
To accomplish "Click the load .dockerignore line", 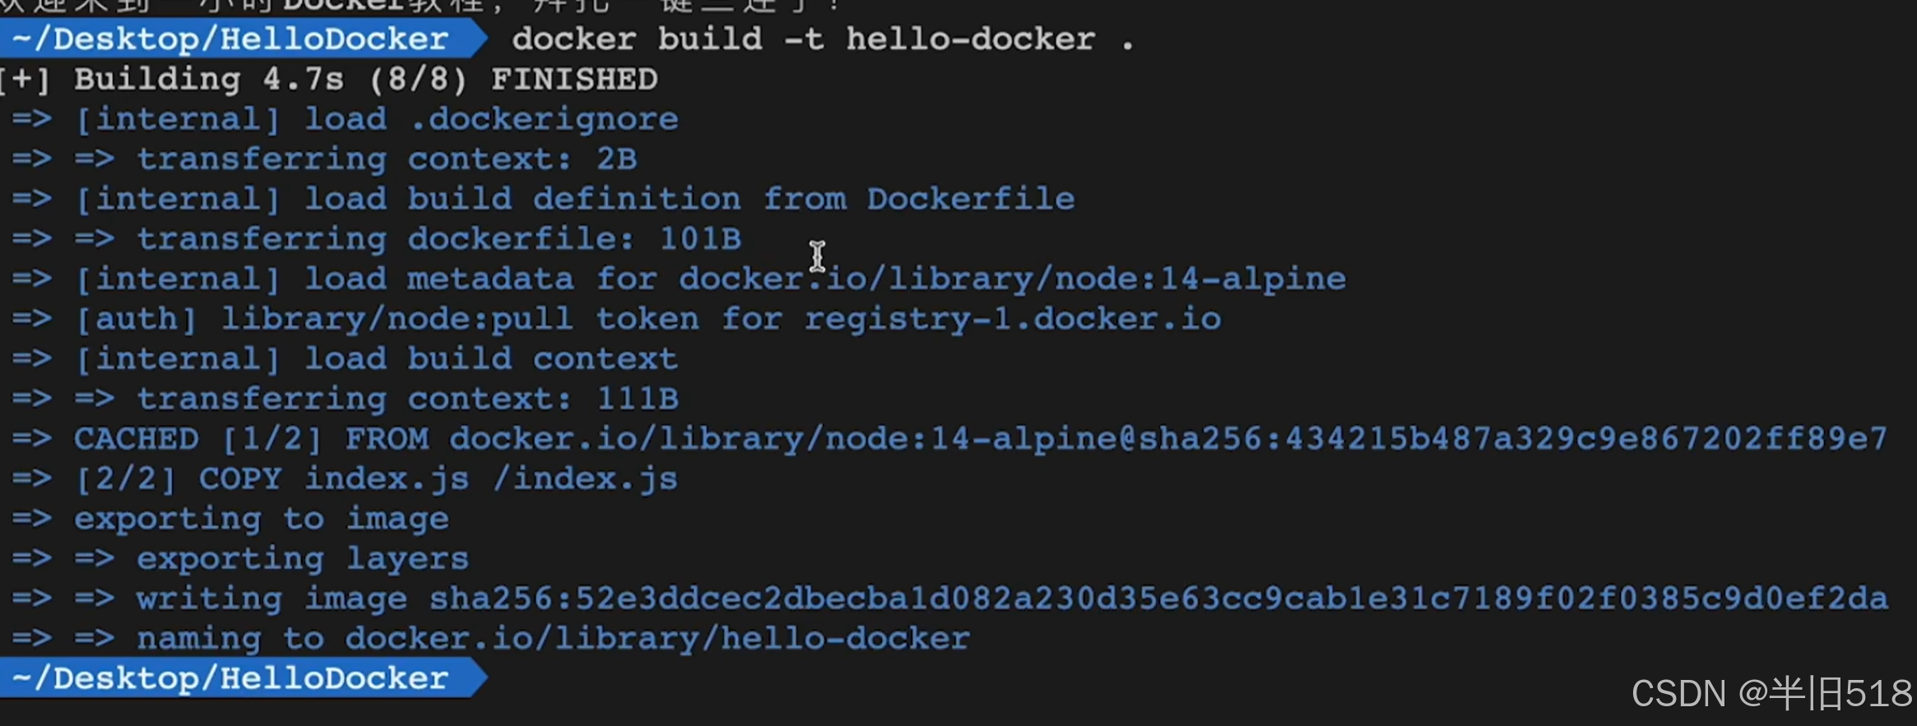I will 346,119.
